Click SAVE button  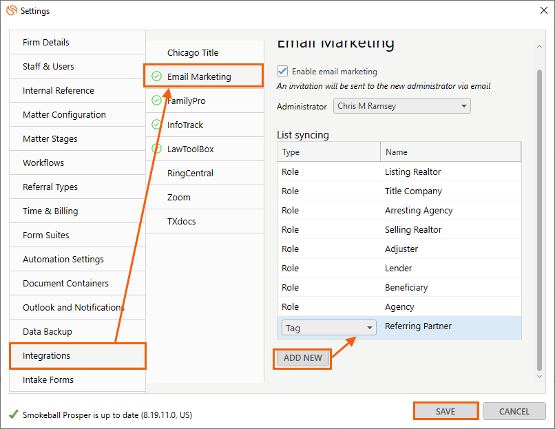pyautogui.click(x=446, y=411)
